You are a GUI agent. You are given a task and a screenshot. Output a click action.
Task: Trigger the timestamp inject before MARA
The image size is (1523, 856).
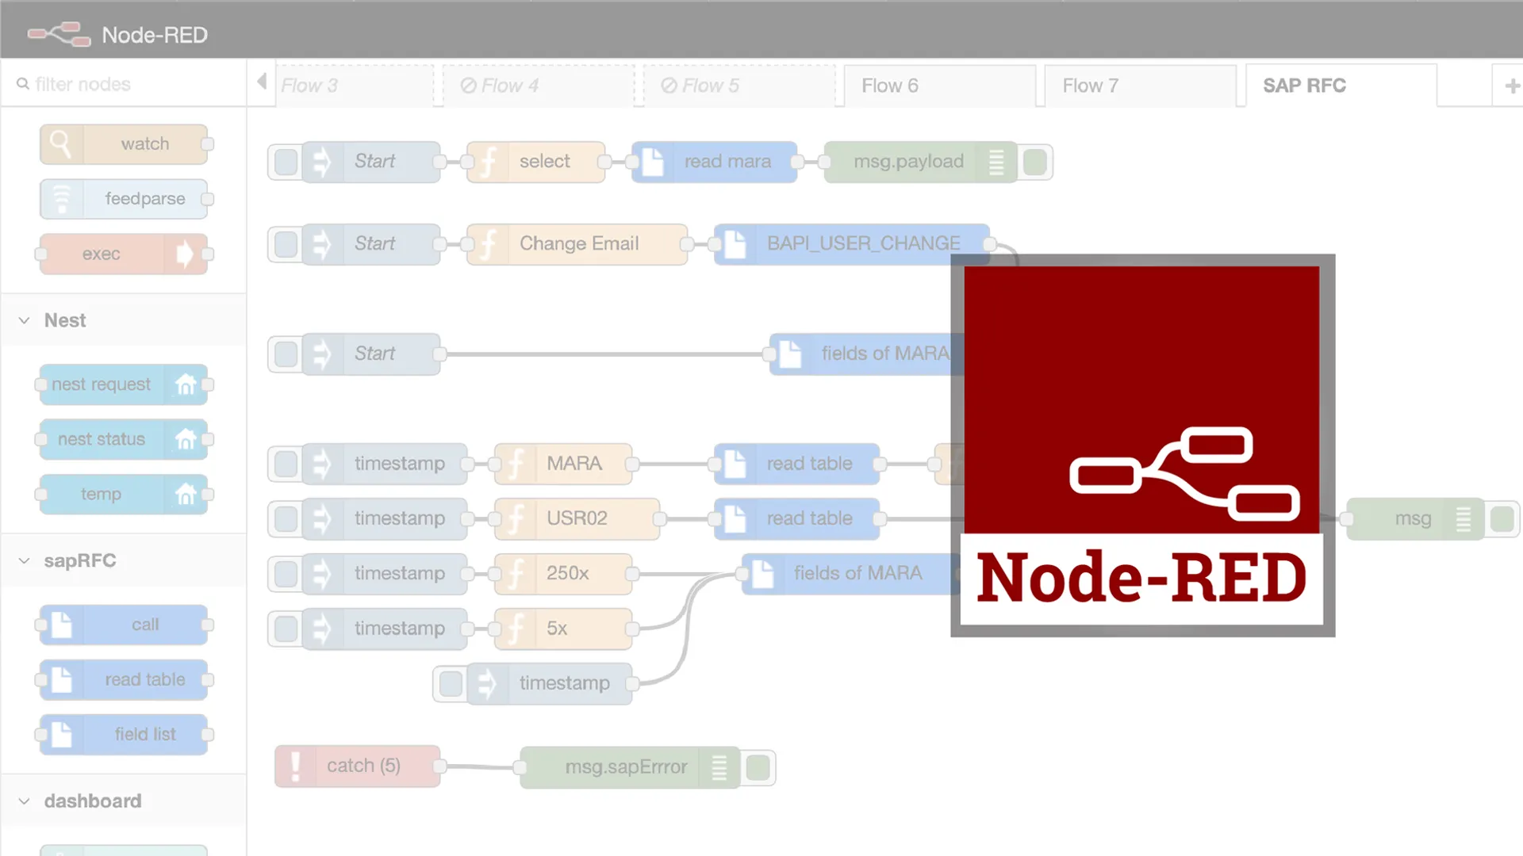286,464
